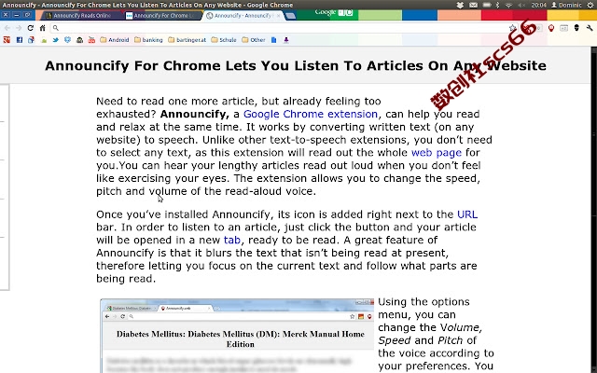
Task: Follow the tab link in article
Action: (x=232, y=241)
